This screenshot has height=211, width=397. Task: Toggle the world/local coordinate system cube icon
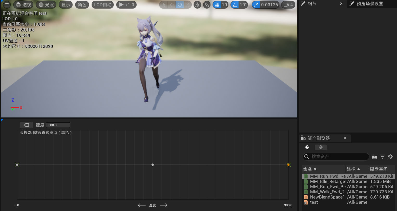pyautogui.click(x=197, y=5)
